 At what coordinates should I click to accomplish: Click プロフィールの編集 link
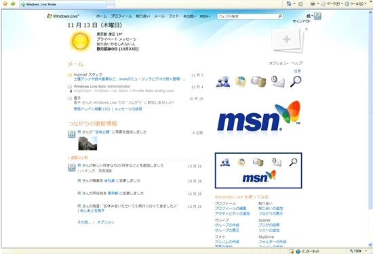click(231, 209)
